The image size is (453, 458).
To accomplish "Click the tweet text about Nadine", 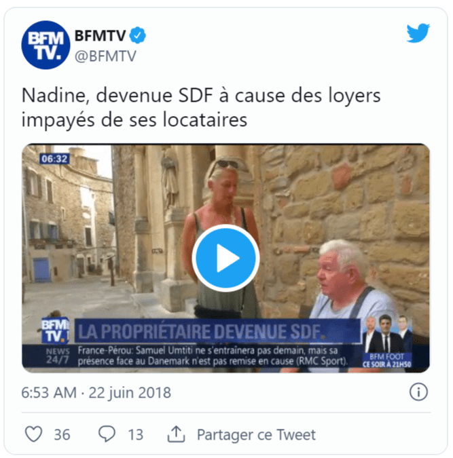I will 201,107.
